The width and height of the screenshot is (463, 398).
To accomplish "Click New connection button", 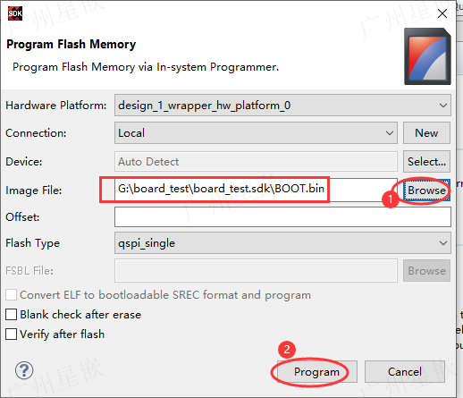I will [426, 133].
